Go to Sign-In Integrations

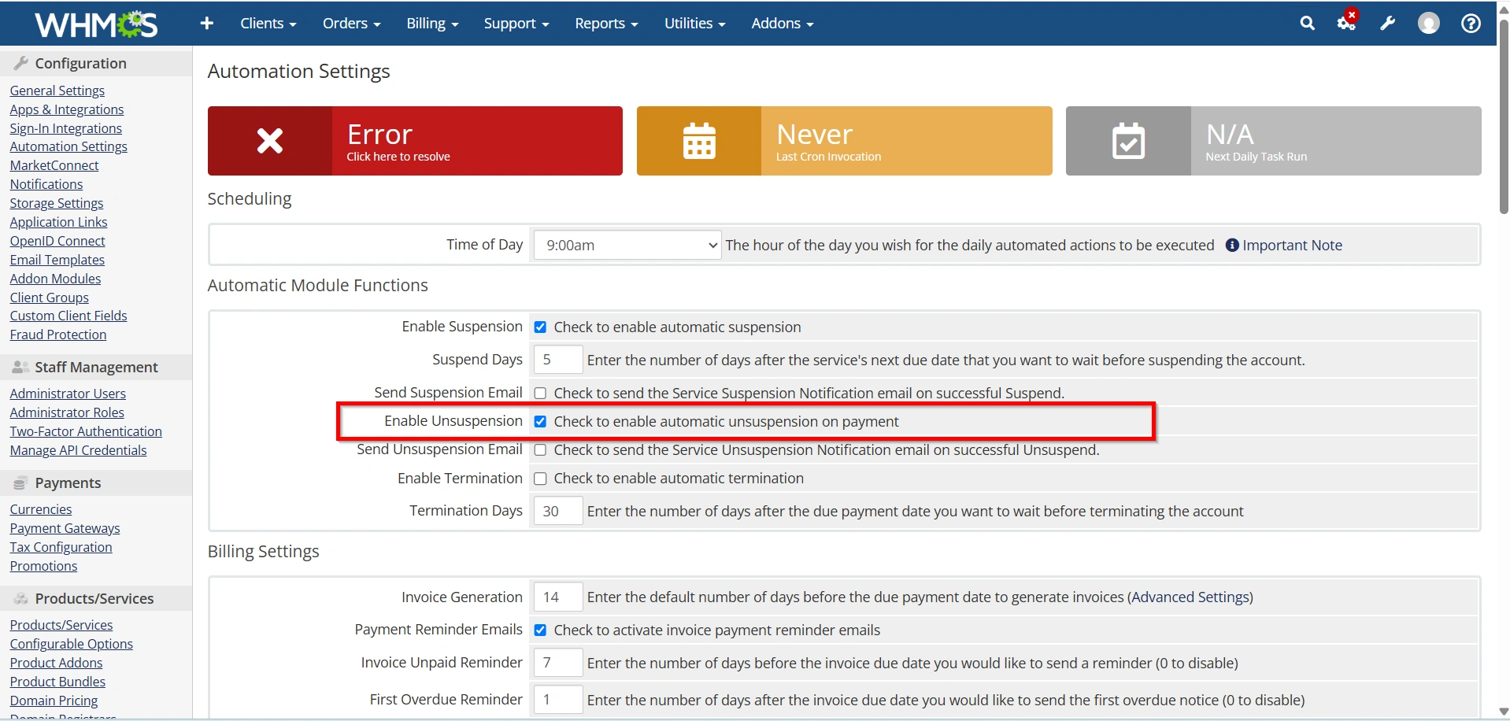[x=65, y=128]
